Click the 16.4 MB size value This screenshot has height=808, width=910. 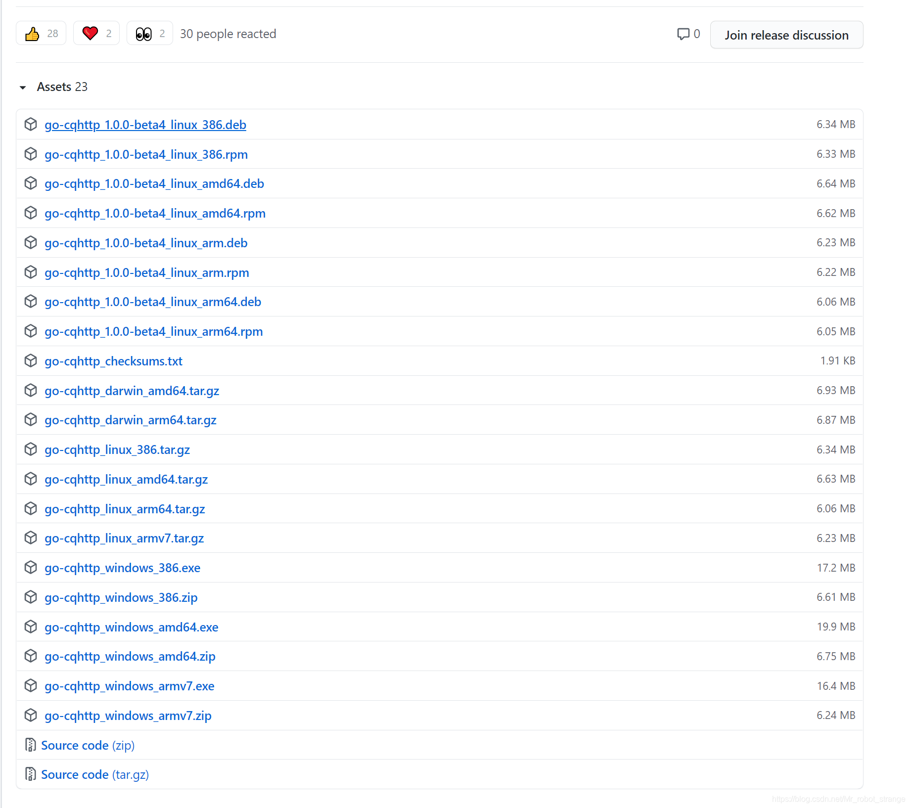click(836, 686)
